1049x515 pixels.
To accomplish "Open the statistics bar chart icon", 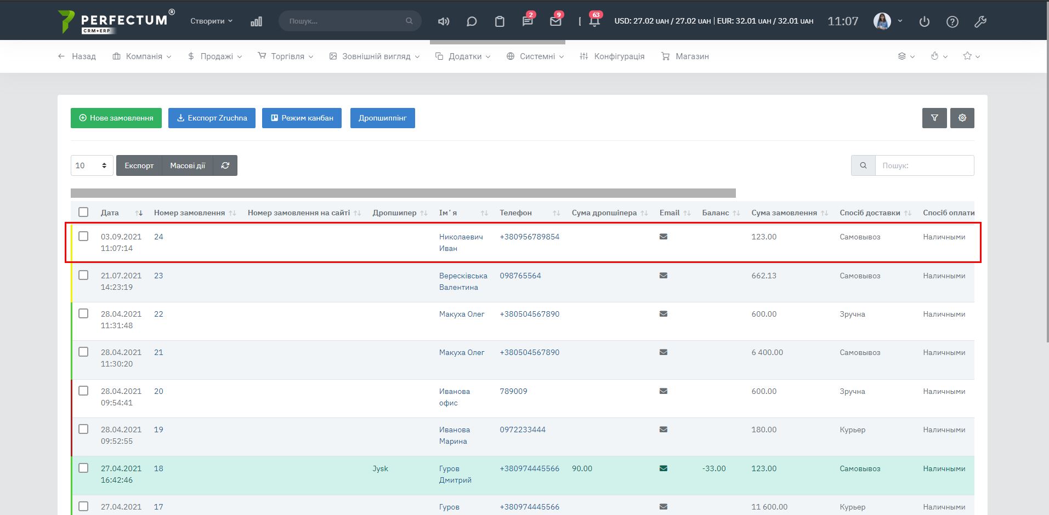I will point(256,21).
